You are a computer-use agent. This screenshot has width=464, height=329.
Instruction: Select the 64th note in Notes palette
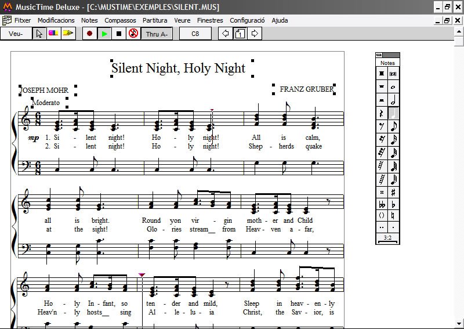click(x=393, y=166)
